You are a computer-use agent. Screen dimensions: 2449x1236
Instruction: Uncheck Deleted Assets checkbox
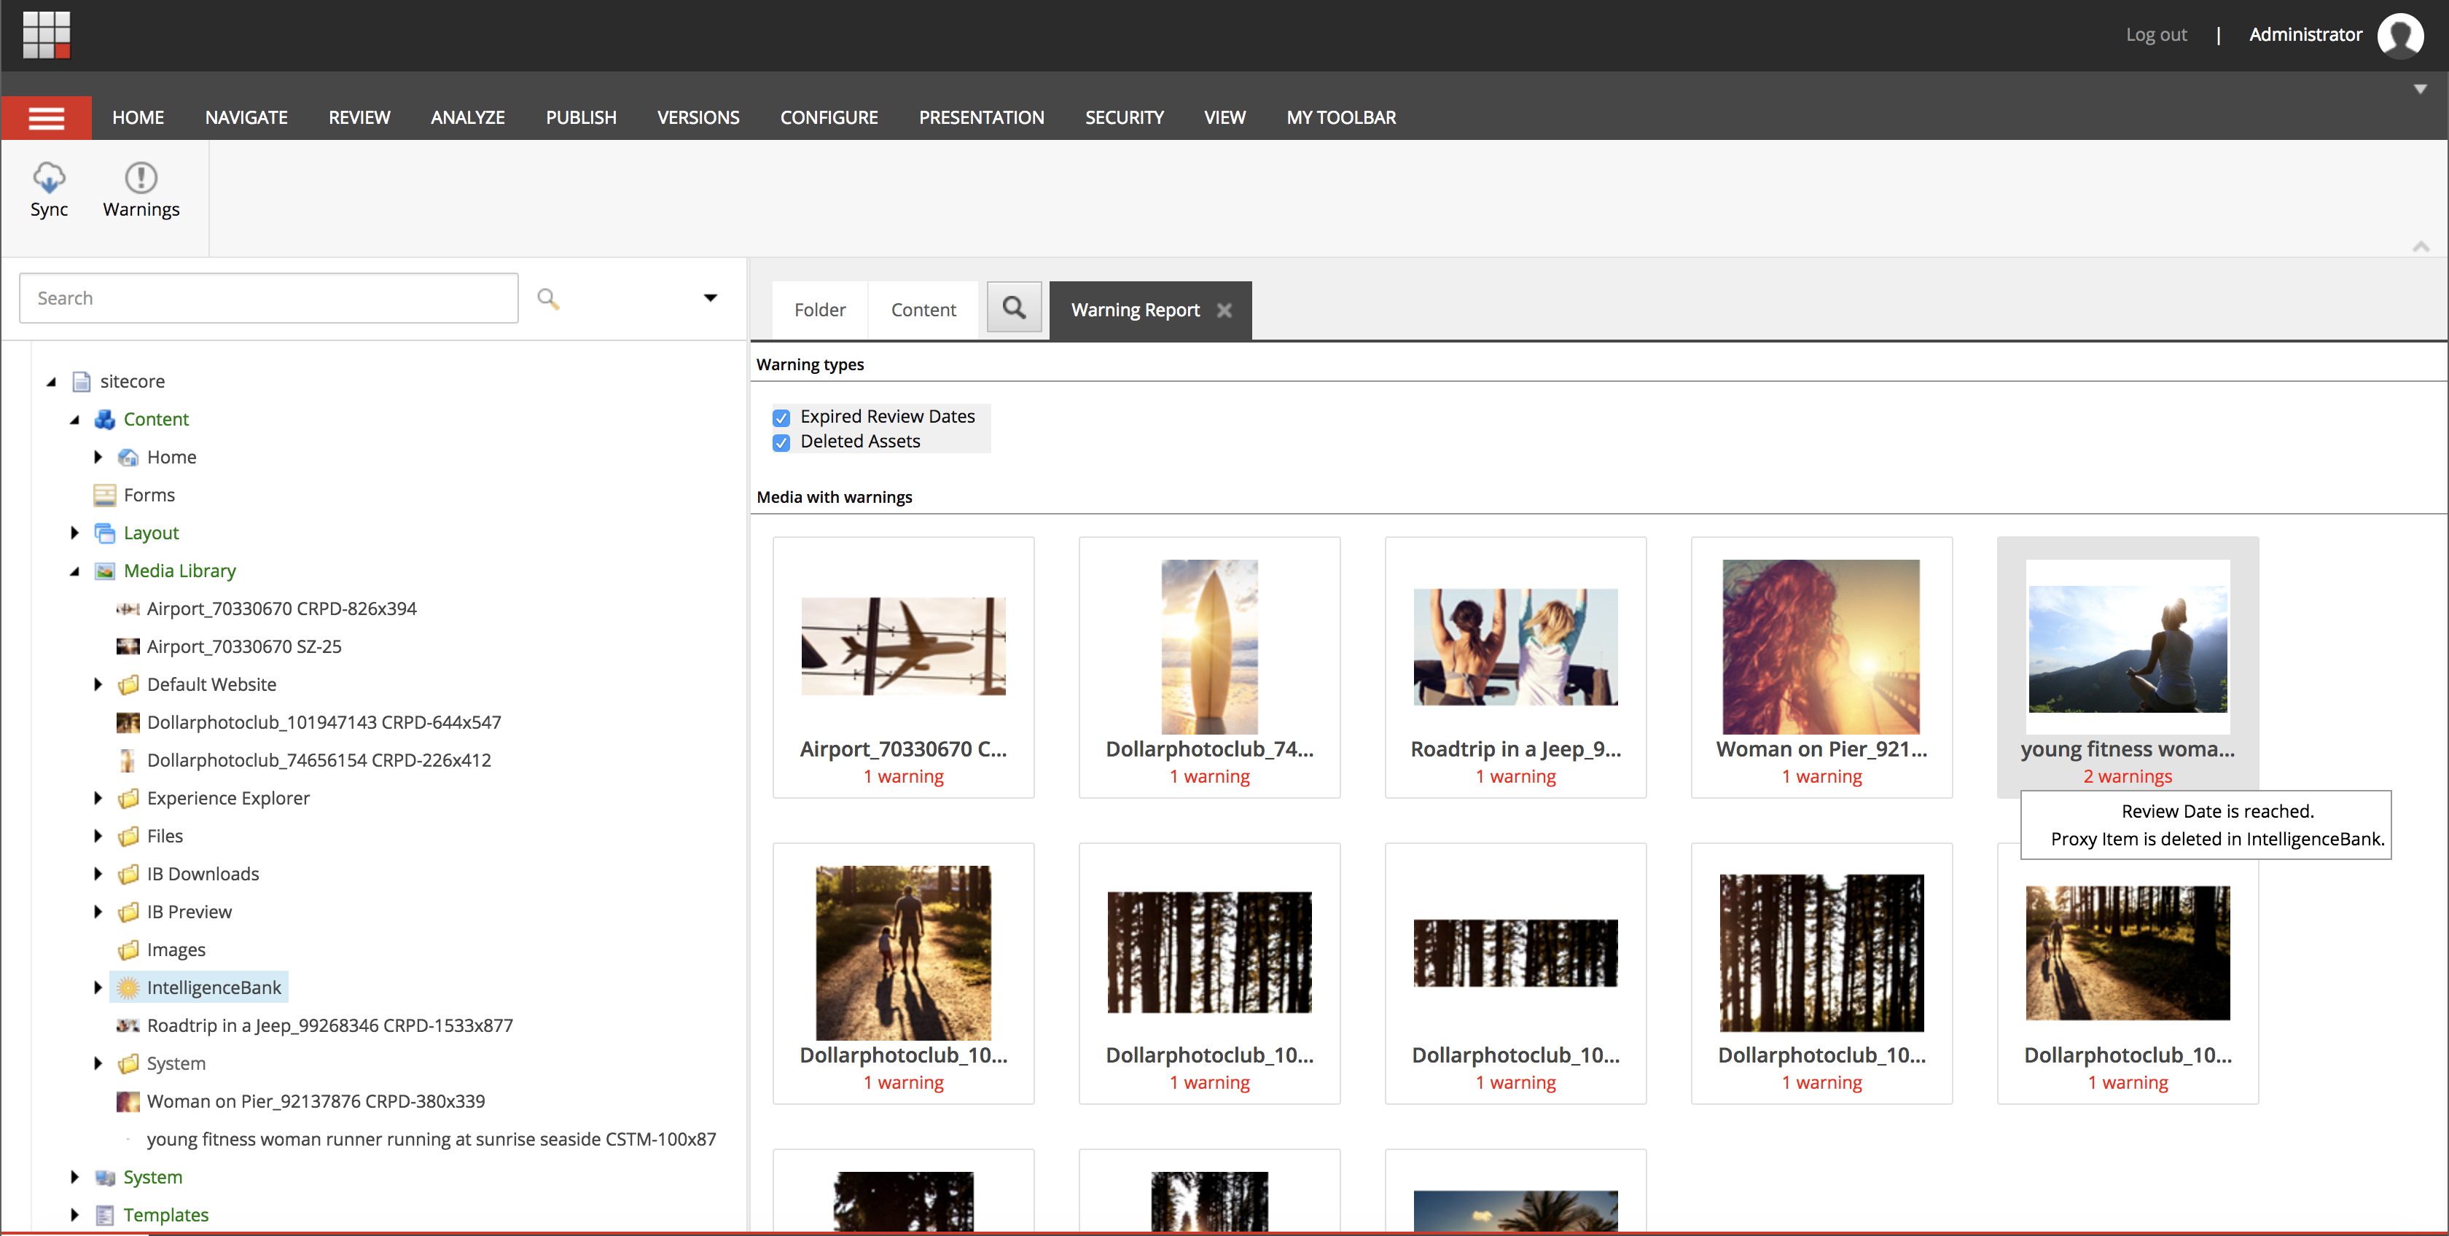click(x=781, y=442)
